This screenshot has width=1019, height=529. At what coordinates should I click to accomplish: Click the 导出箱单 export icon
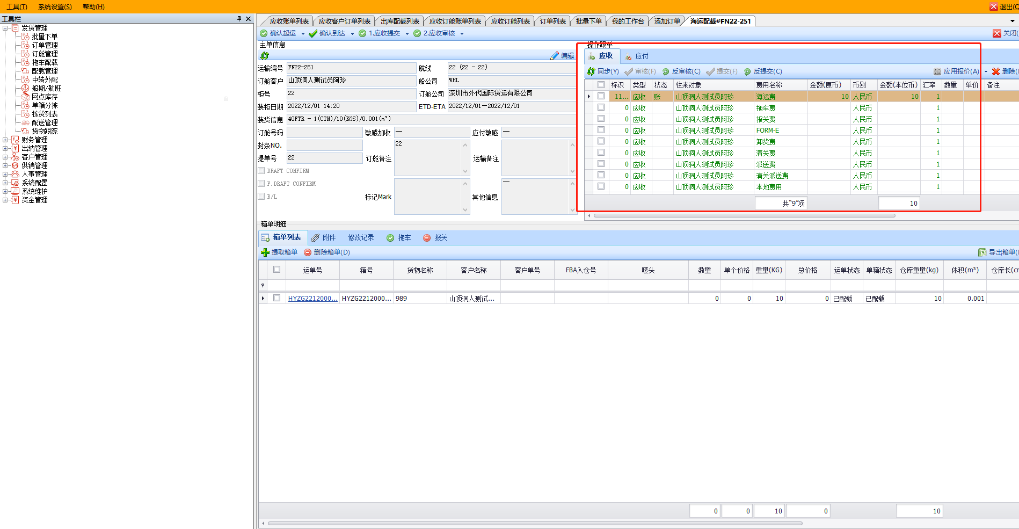pyautogui.click(x=982, y=252)
